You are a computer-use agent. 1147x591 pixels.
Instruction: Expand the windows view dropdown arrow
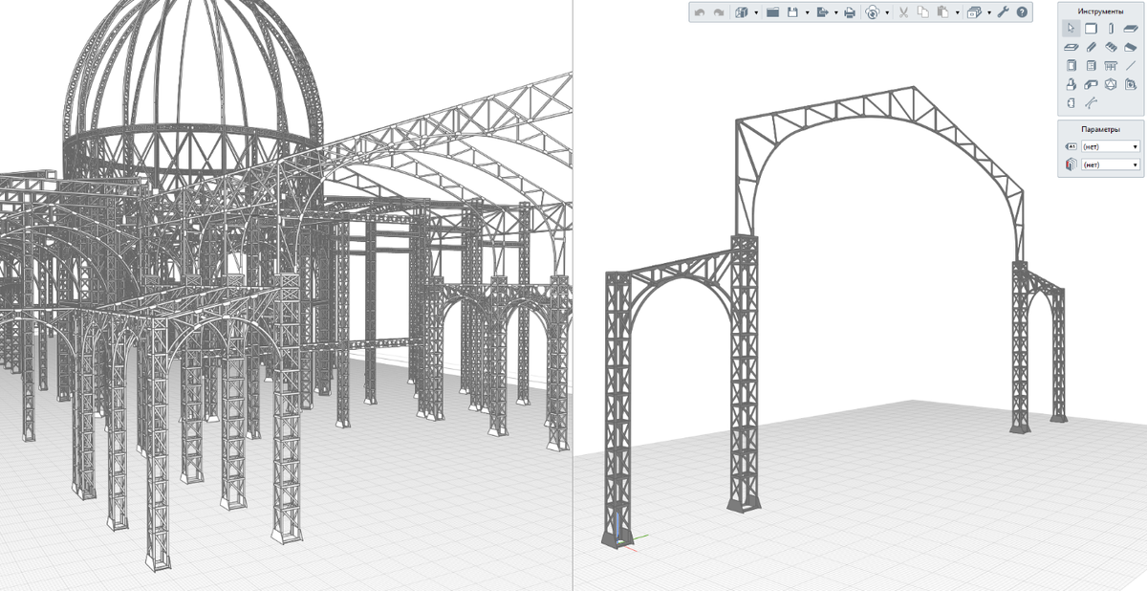tap(989, 12)
